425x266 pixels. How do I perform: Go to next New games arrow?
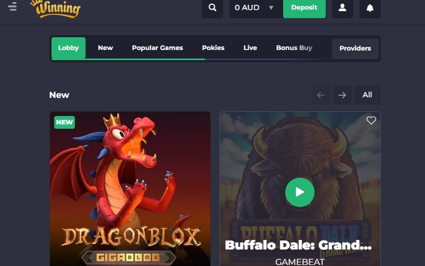pyautogui.click(x=342, y=95)
